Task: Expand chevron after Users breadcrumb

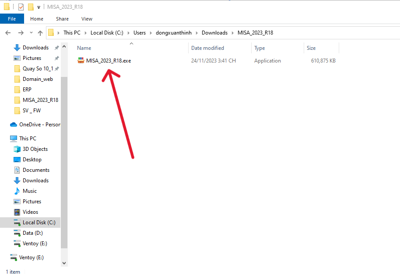Action: tap(151, 33)
